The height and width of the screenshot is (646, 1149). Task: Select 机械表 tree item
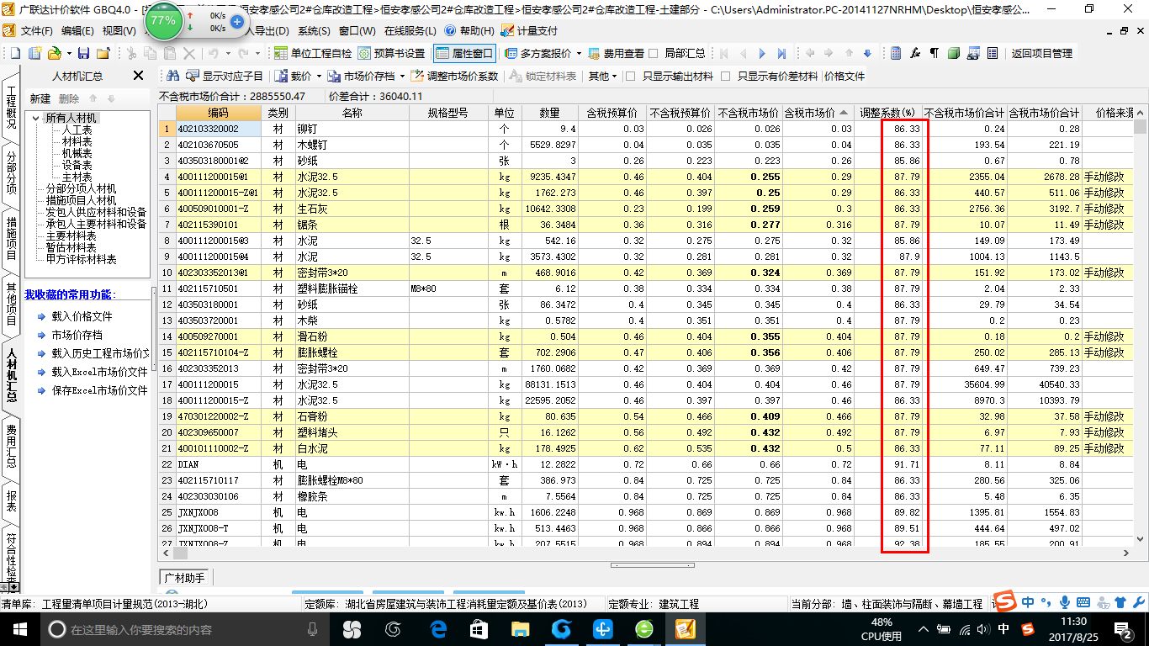pos(77,153)
